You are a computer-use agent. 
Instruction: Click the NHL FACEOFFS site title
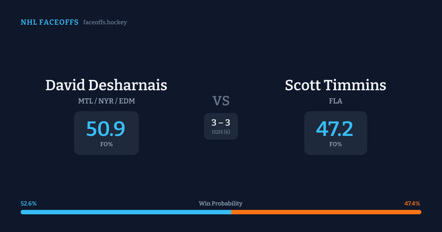49,22
